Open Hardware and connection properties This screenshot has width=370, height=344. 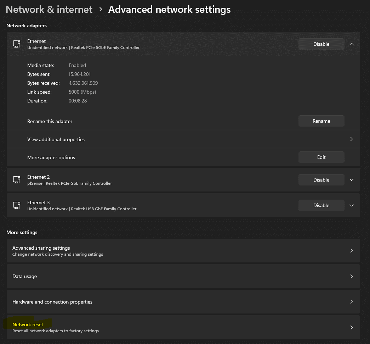pos(52,302)
